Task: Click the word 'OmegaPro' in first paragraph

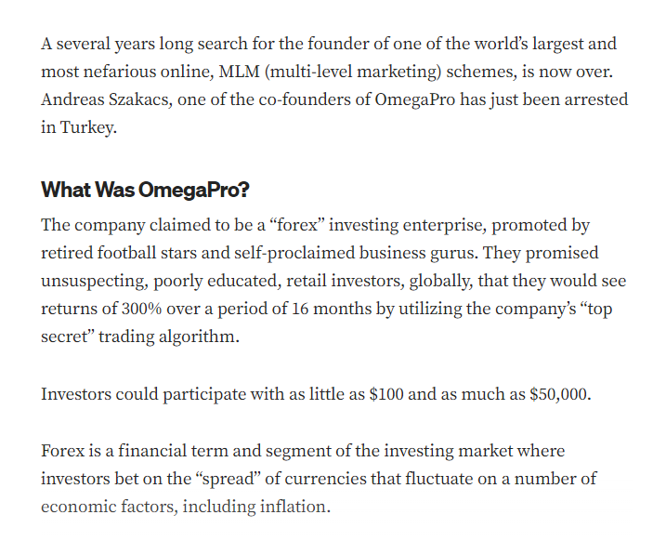Action: click(415, 99)
